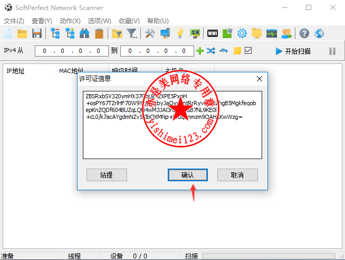Click the 粘提 paste button in dialog
Screen dimensions: 345x260
[107, 175]
